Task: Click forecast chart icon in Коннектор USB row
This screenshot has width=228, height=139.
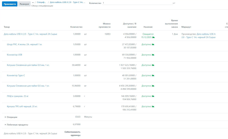Action: coord(153,55)
